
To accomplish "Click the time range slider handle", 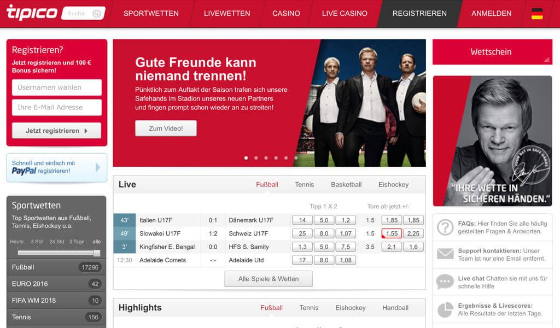I will pyautogui.click(x=97, y=253).
